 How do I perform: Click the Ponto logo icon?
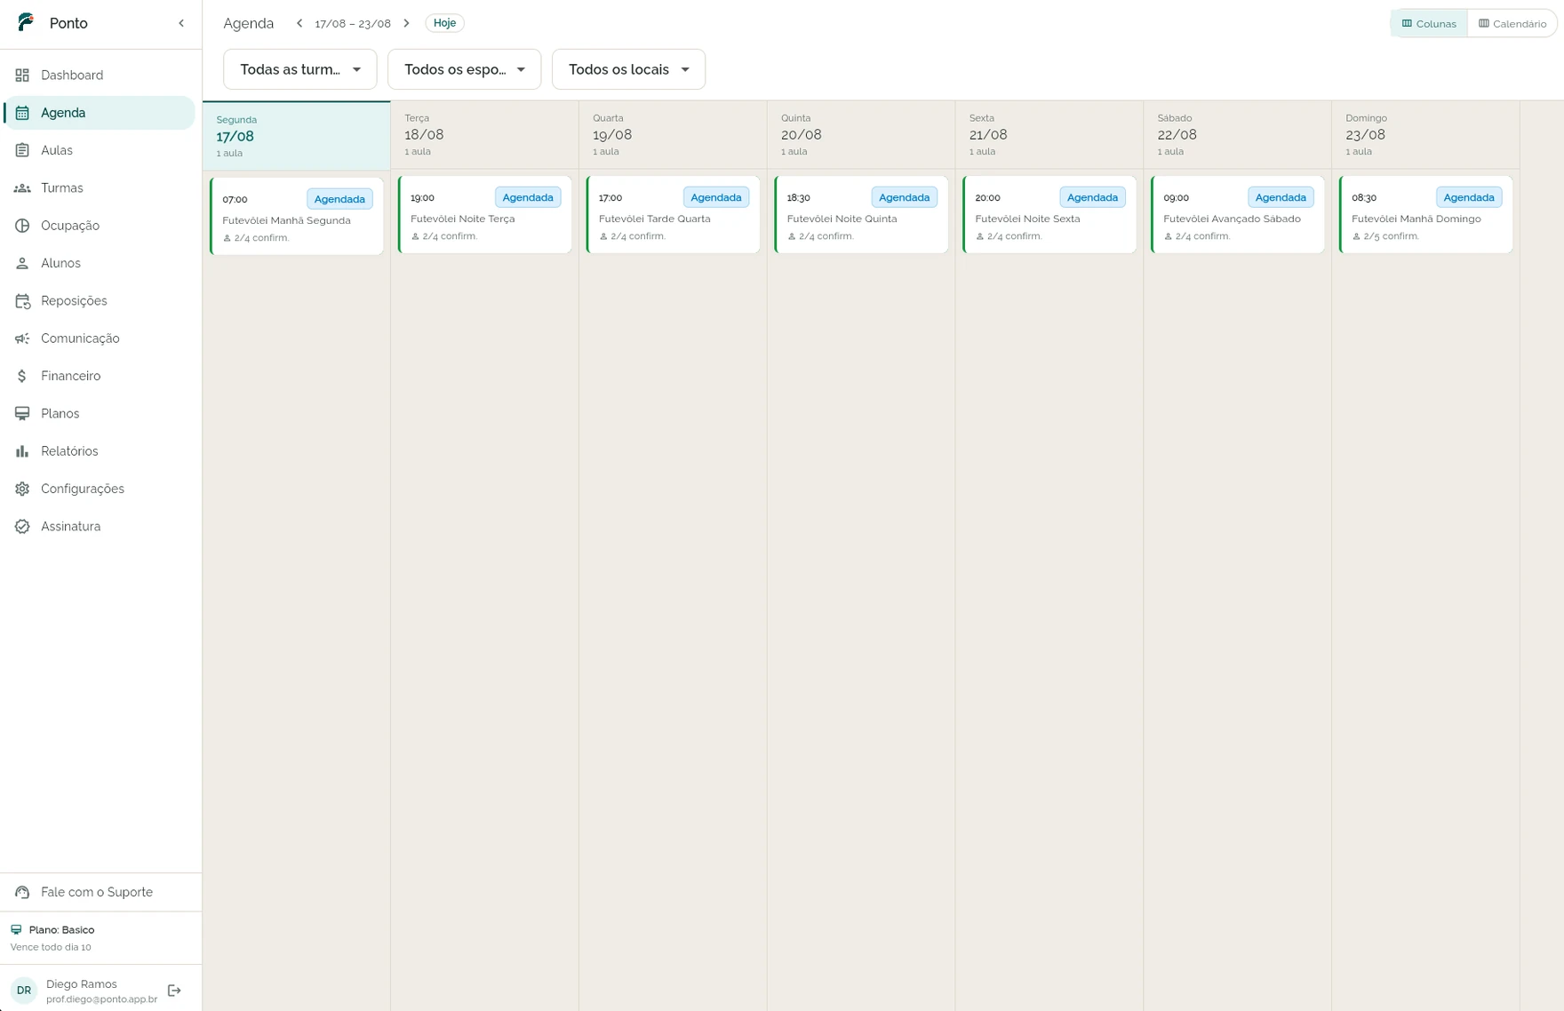coord(26,22)
